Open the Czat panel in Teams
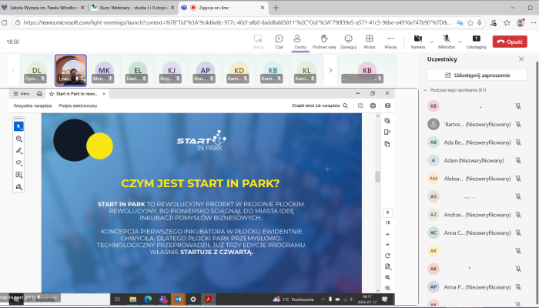This screenshot has width=539, height=308. 279,42
